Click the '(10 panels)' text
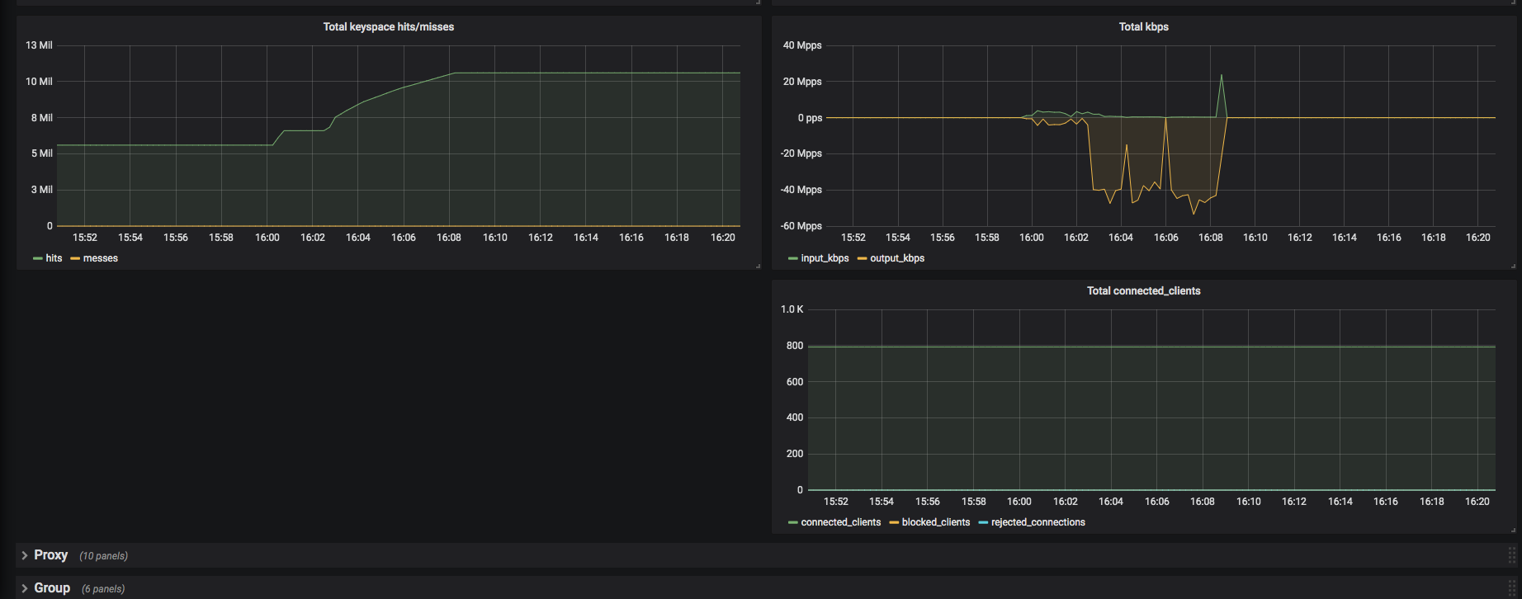This screenshot has height=599, width=1522. pos(103,556)
